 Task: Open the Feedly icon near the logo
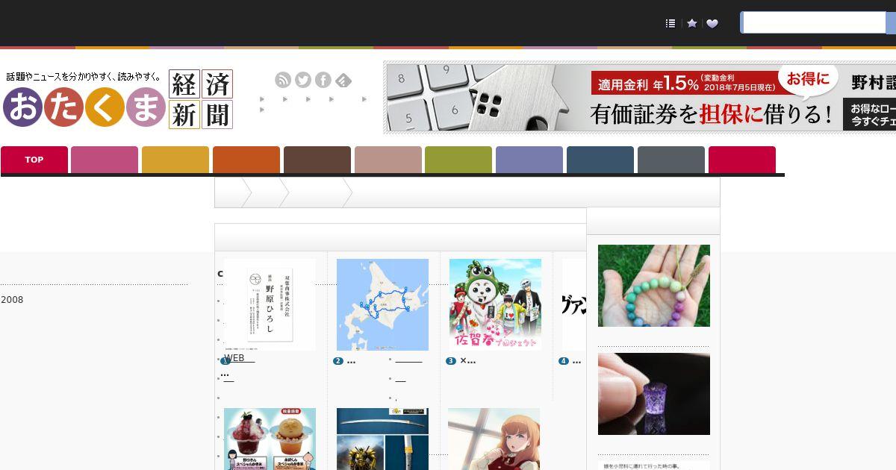(x=343, y=80)
